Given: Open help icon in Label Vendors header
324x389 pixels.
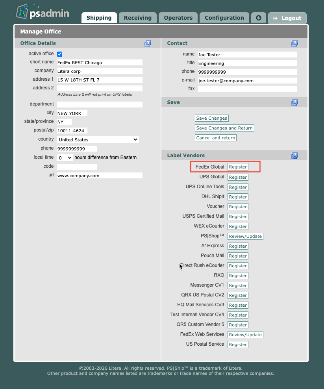Looking at the screenshot, I should [x=294, y=155].
